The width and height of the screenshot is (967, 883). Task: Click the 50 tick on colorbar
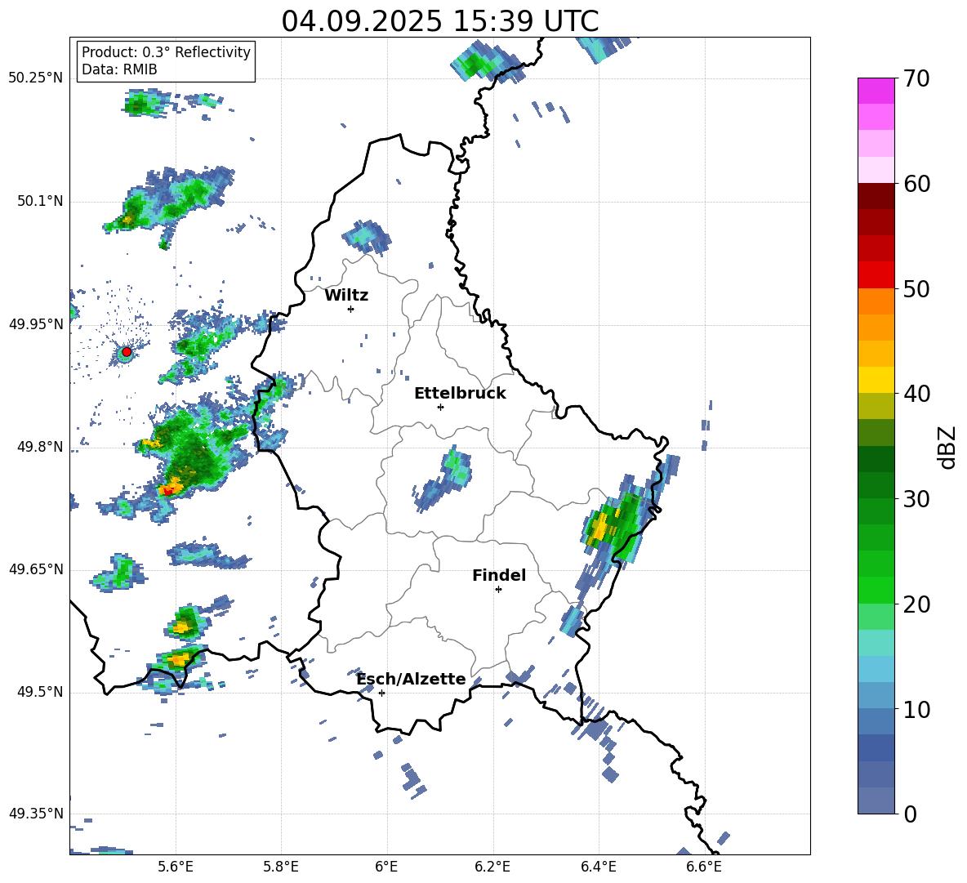coord(916,289)
